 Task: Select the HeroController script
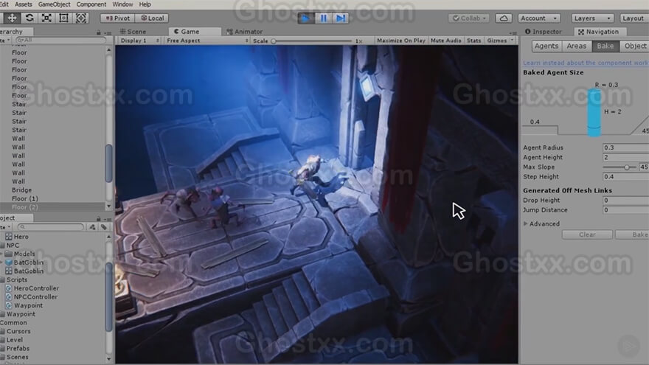point(32,288)
